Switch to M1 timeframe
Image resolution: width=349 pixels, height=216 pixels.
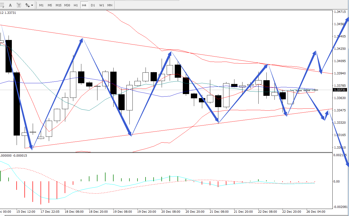(41, 5)
